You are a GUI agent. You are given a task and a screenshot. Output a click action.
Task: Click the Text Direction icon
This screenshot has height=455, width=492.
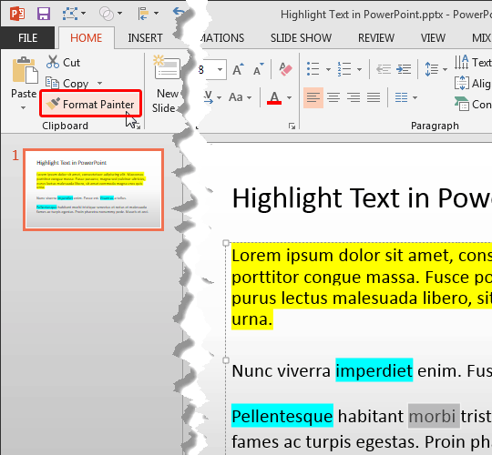coord(462,62)
